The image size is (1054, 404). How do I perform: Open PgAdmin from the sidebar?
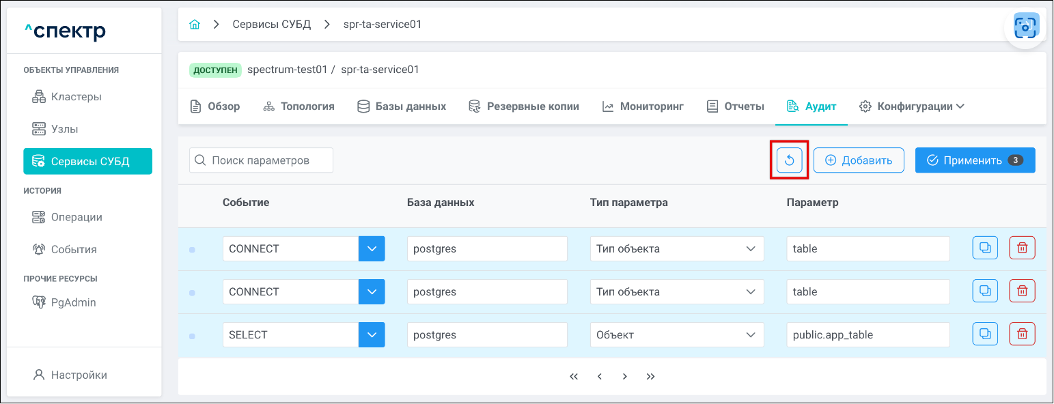coord(73,302)
